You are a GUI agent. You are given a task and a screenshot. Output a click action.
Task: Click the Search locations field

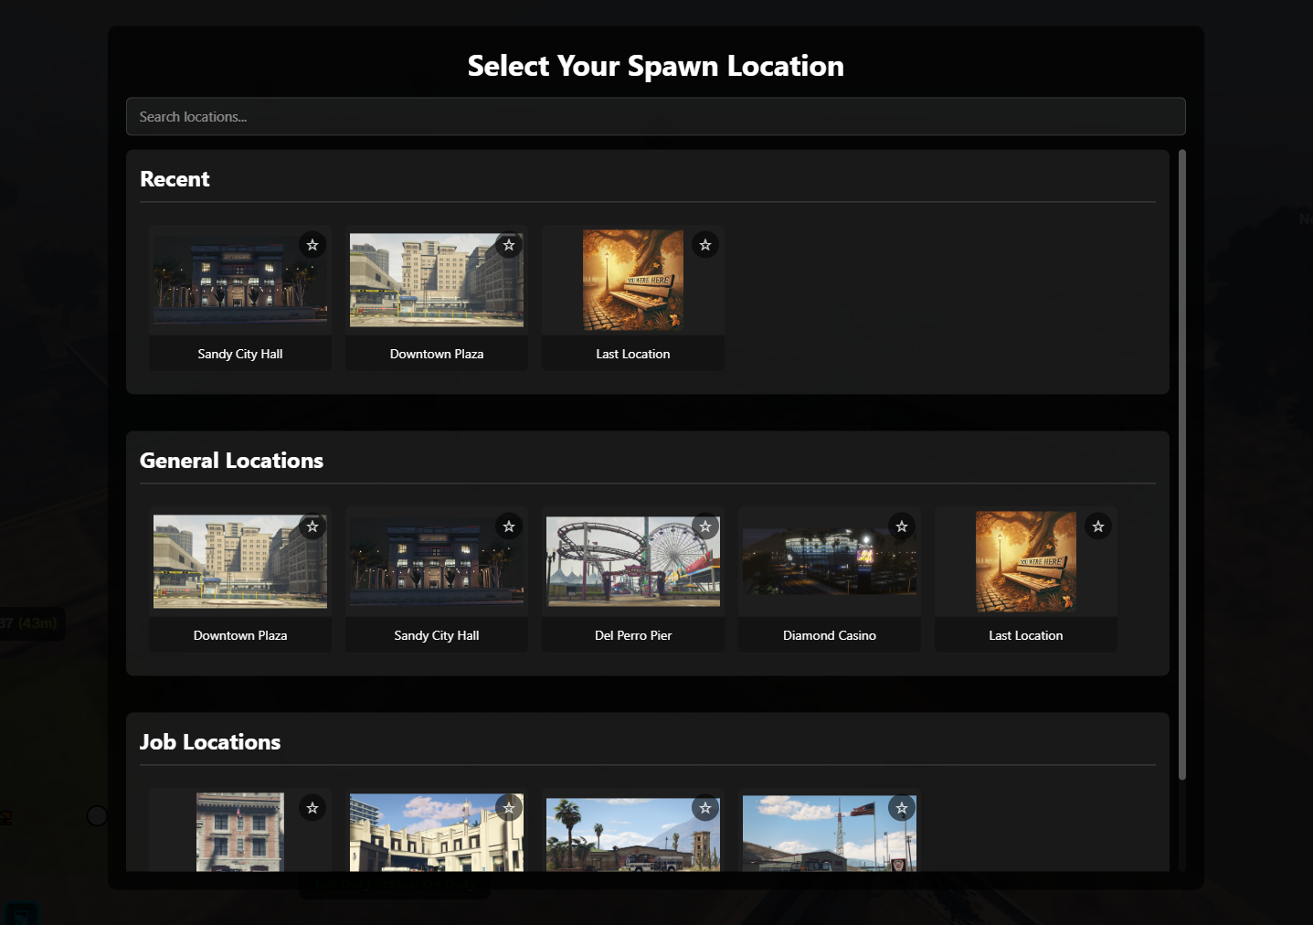[656, 117]
